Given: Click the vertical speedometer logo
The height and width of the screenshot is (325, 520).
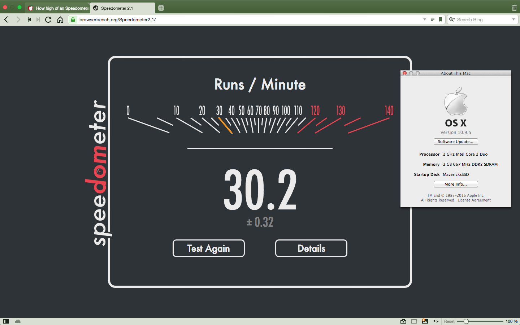Looking at the screenshot, I should pos(98,173).
